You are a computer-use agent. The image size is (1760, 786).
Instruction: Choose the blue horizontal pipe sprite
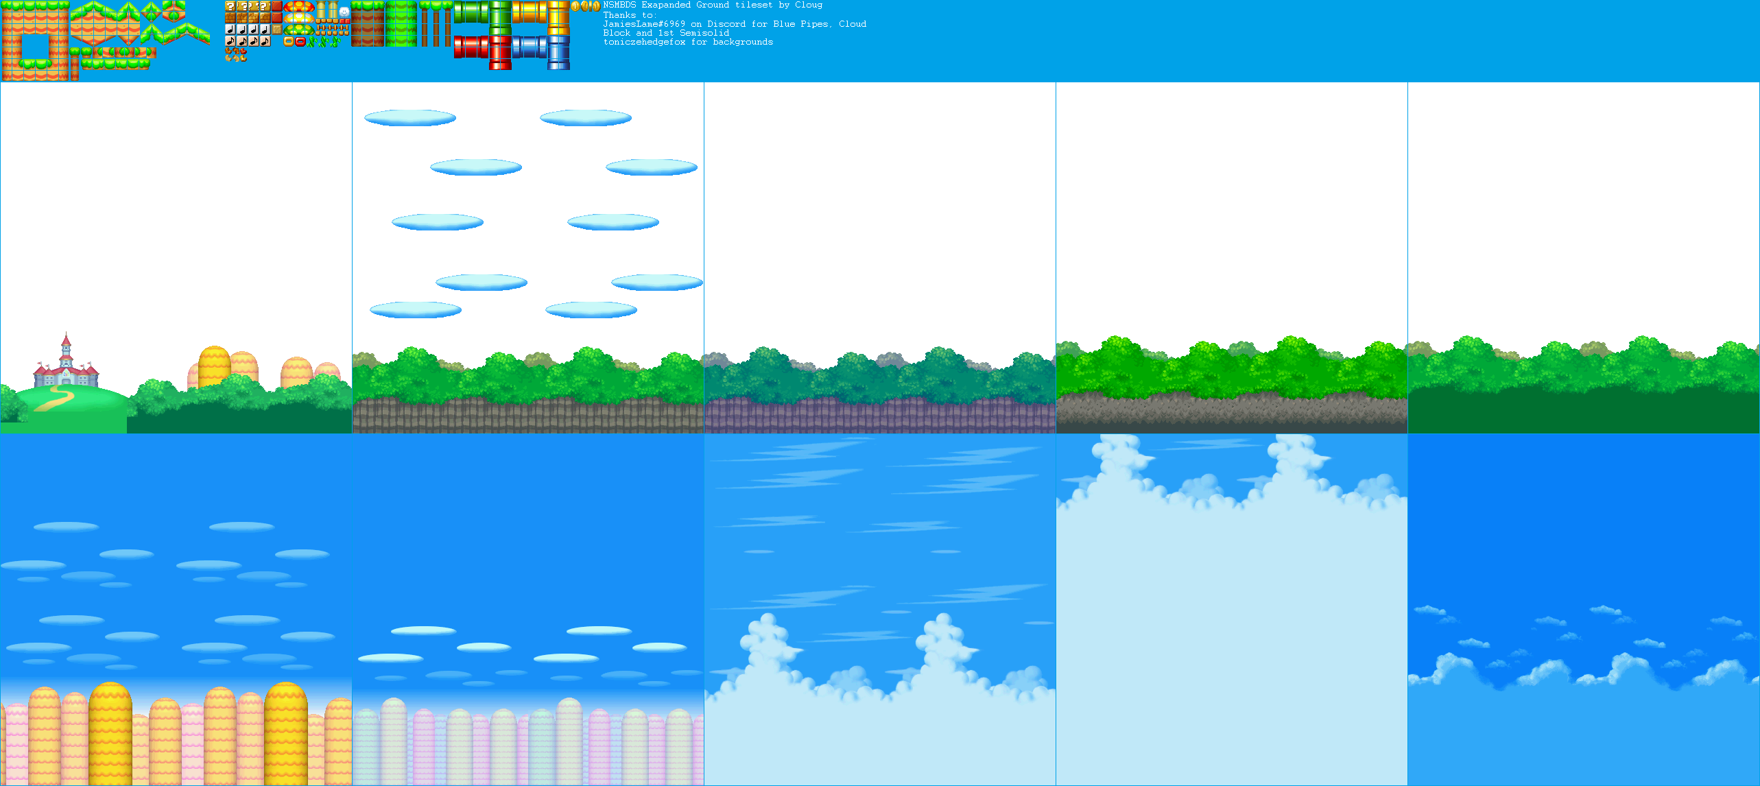coord(530,47)
